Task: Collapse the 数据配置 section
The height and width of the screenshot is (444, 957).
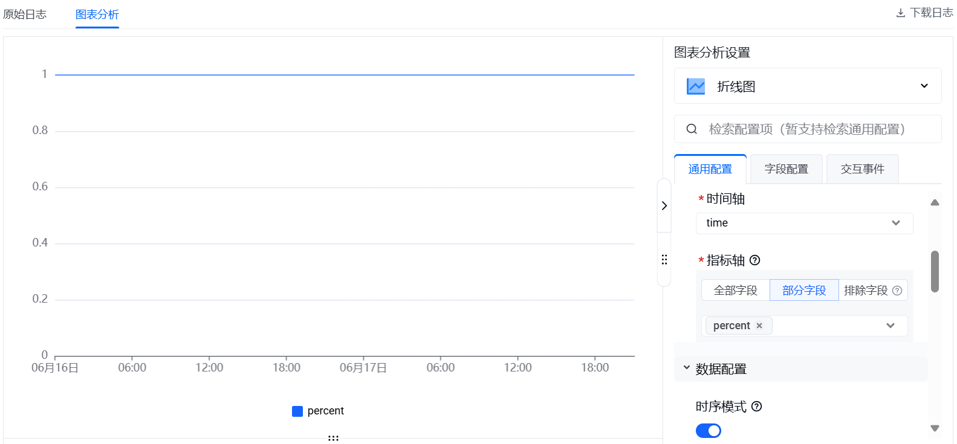Action: (x=687, y=368)
